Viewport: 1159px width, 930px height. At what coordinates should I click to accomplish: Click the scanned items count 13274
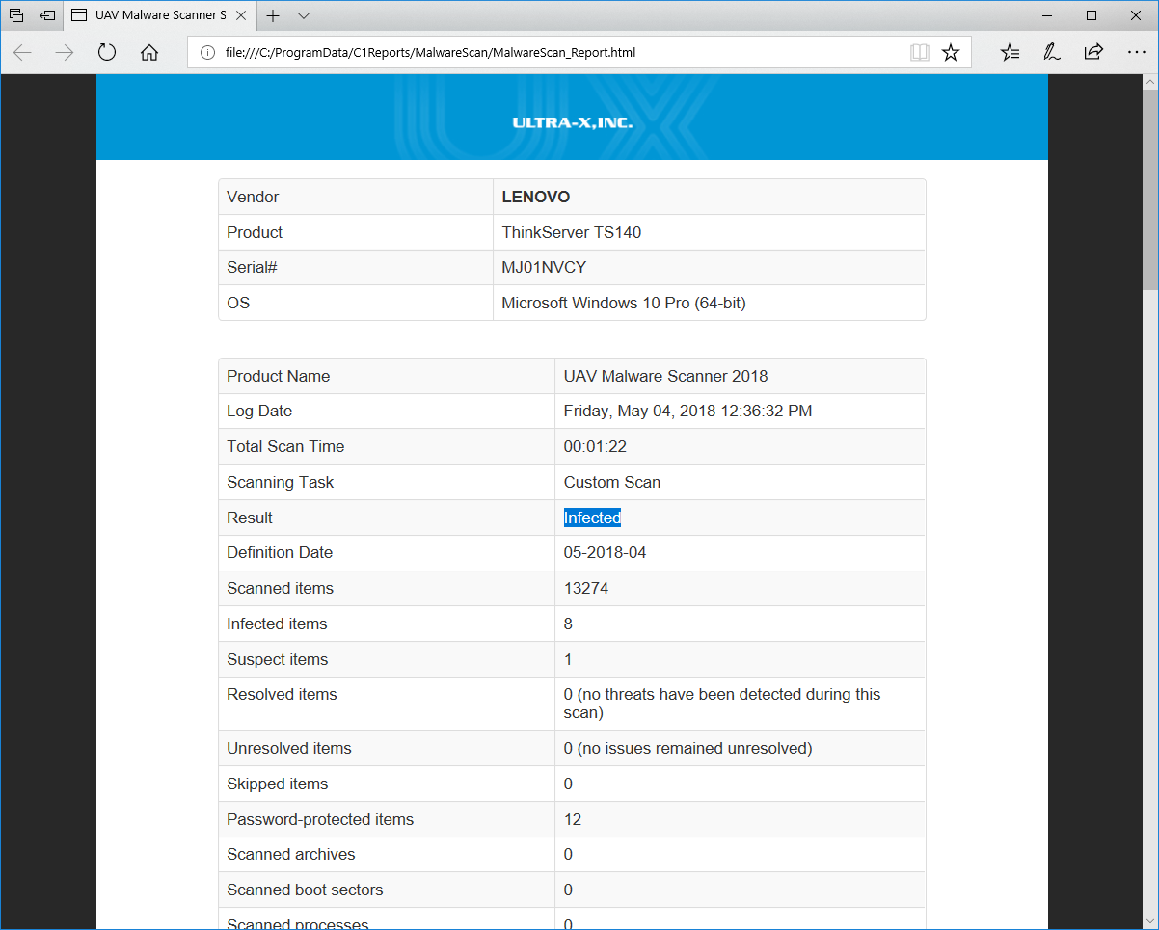click(586, 588)
